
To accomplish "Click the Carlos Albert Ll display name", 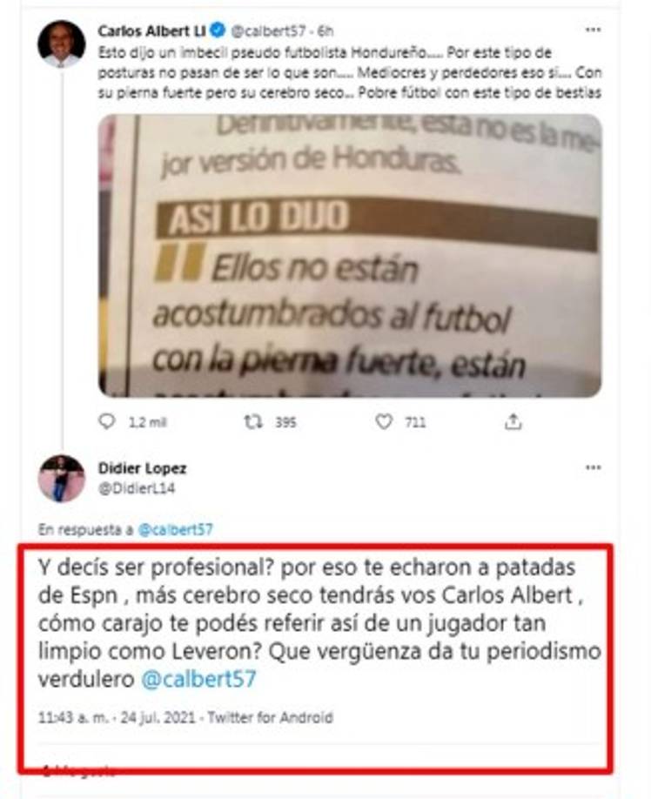I will click(151, 31).
